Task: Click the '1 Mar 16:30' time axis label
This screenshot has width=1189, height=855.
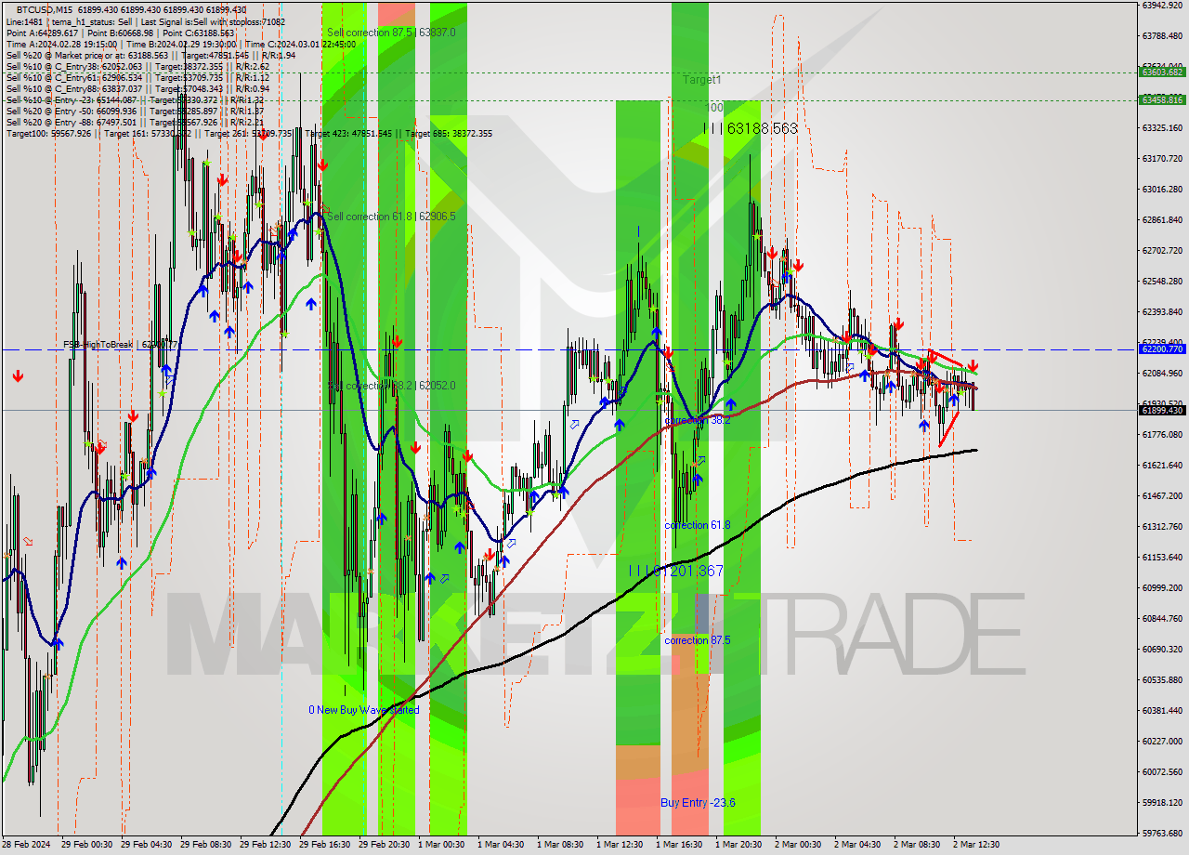Action: tap(679, 845)
